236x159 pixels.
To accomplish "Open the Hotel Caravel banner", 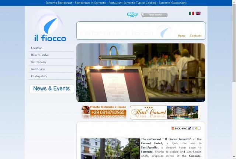I will coord(165,113).
